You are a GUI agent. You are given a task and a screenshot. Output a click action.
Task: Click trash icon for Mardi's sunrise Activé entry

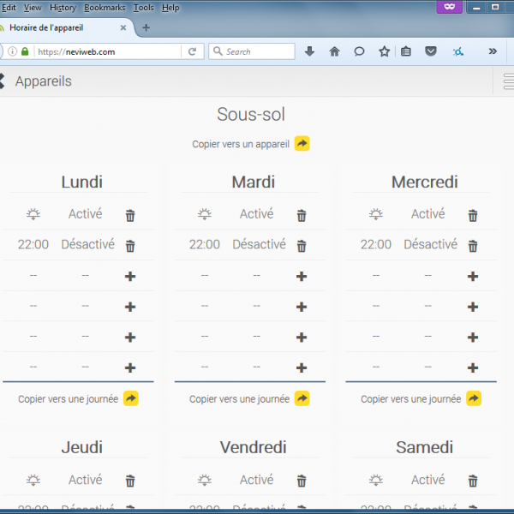point(302,216)
